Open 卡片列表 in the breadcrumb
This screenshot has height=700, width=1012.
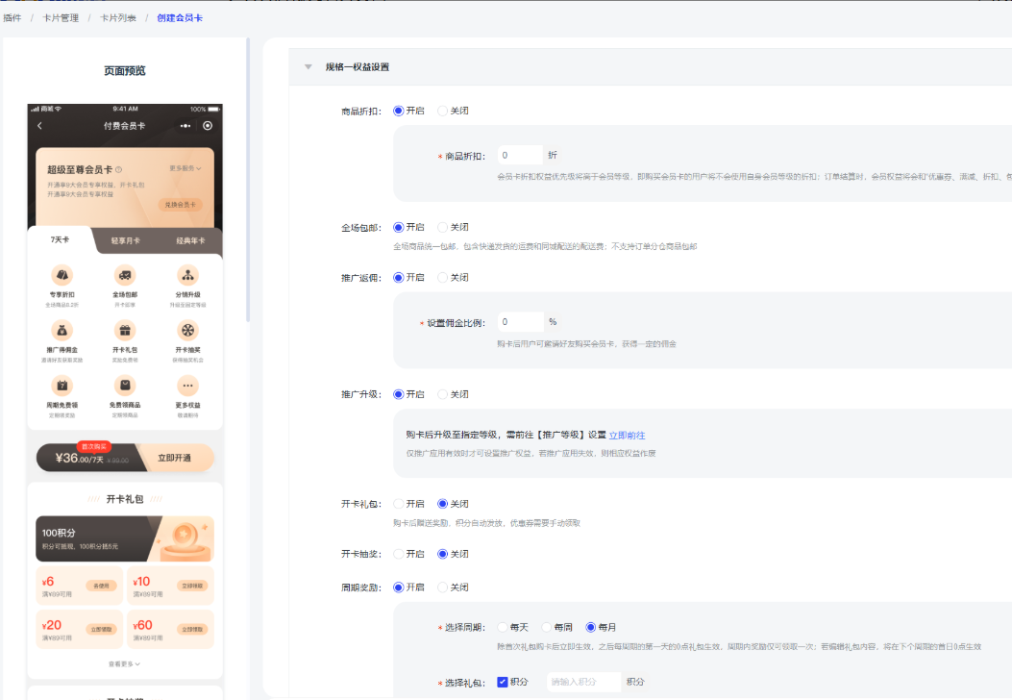pyautogui.click(x=117, y=18)
